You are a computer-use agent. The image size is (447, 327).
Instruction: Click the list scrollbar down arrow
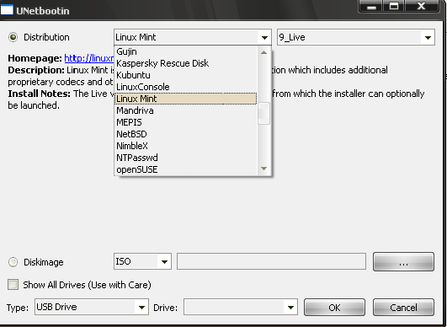[x=264, y=169]
